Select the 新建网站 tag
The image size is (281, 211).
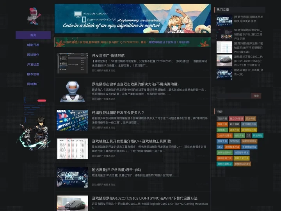258,136
